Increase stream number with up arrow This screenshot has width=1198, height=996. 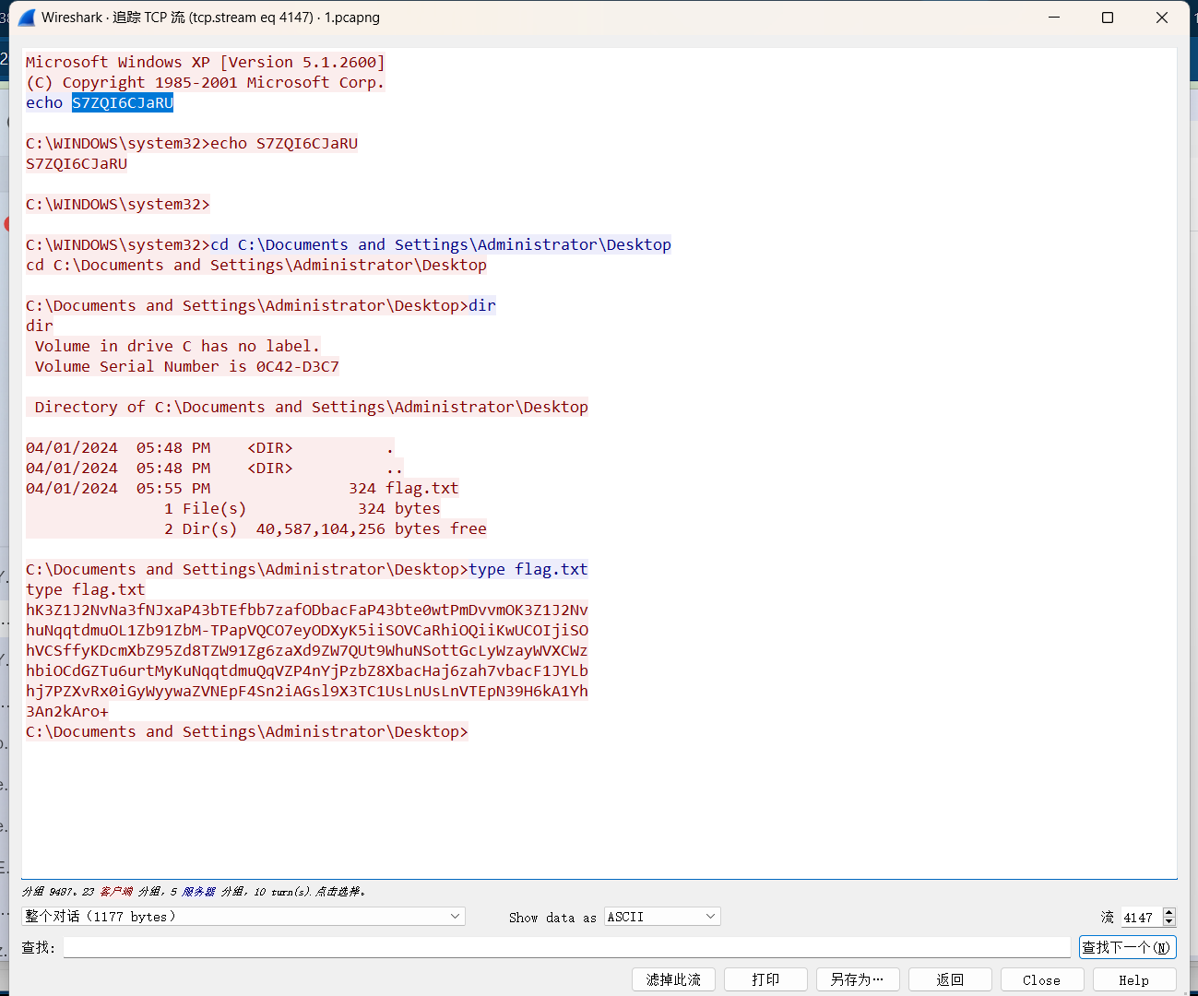pos(1169,911)
